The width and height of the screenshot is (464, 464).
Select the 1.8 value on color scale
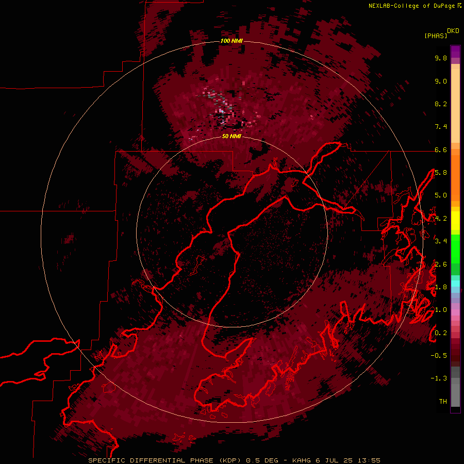[x=441, y=287]
